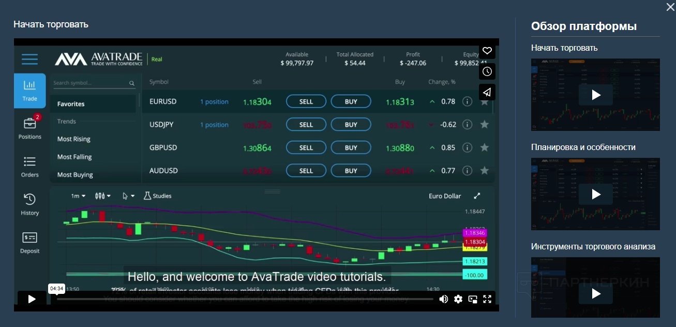Open the cursor tool dropdown

[x=128, y=196]
